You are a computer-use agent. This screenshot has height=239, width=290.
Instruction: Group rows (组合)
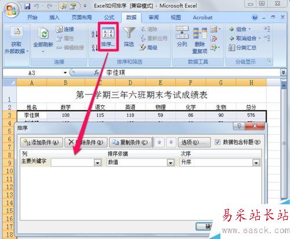pos(240,29)
